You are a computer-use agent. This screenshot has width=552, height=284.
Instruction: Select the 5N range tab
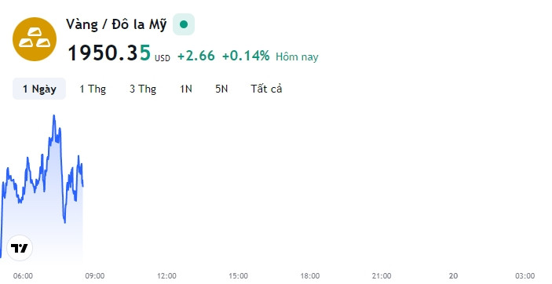click(221, 89)
